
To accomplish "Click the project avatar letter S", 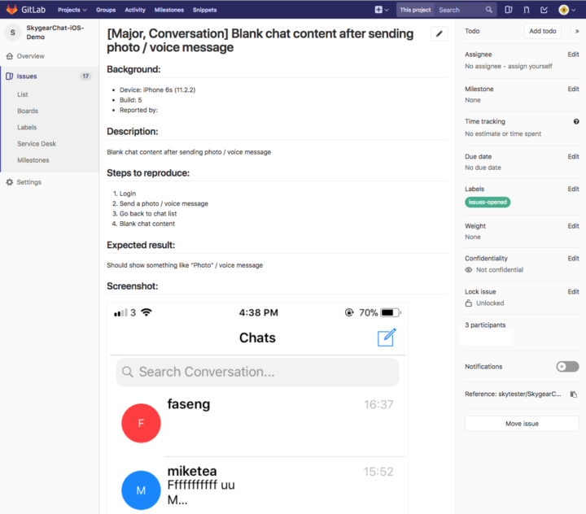I will click(x=13, y=33).
